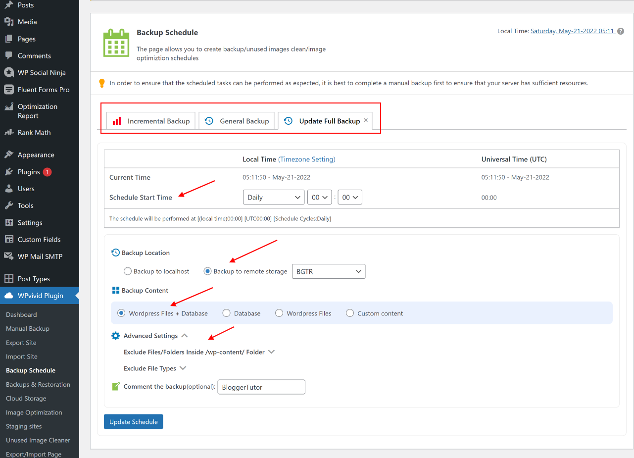Click the Media icon in sidebar
Image resolution: width=634 pixels, height=458 pixels.
point(9,22)
